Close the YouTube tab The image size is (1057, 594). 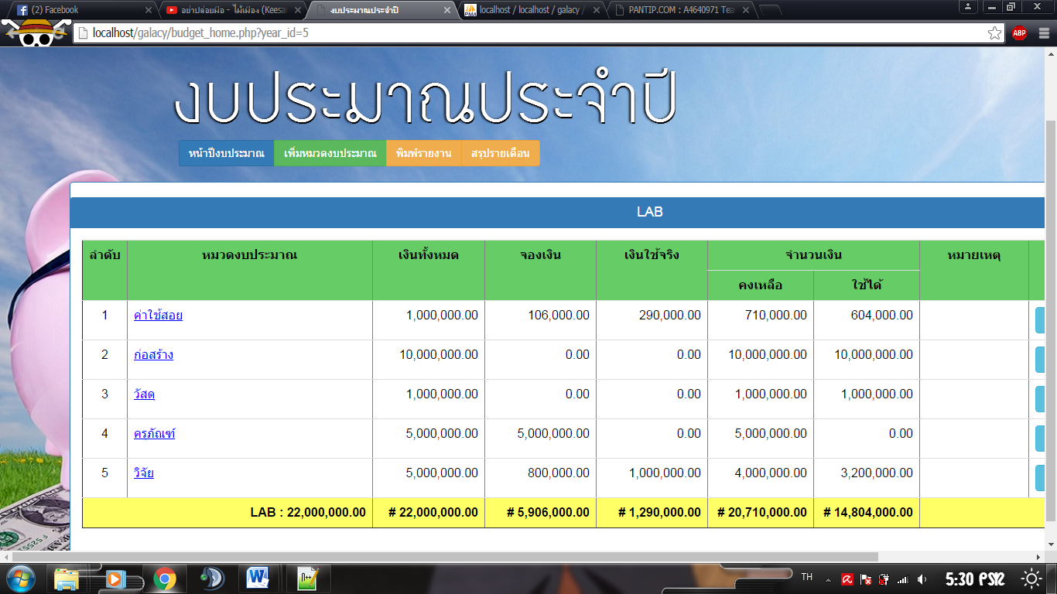coord(297,10)
